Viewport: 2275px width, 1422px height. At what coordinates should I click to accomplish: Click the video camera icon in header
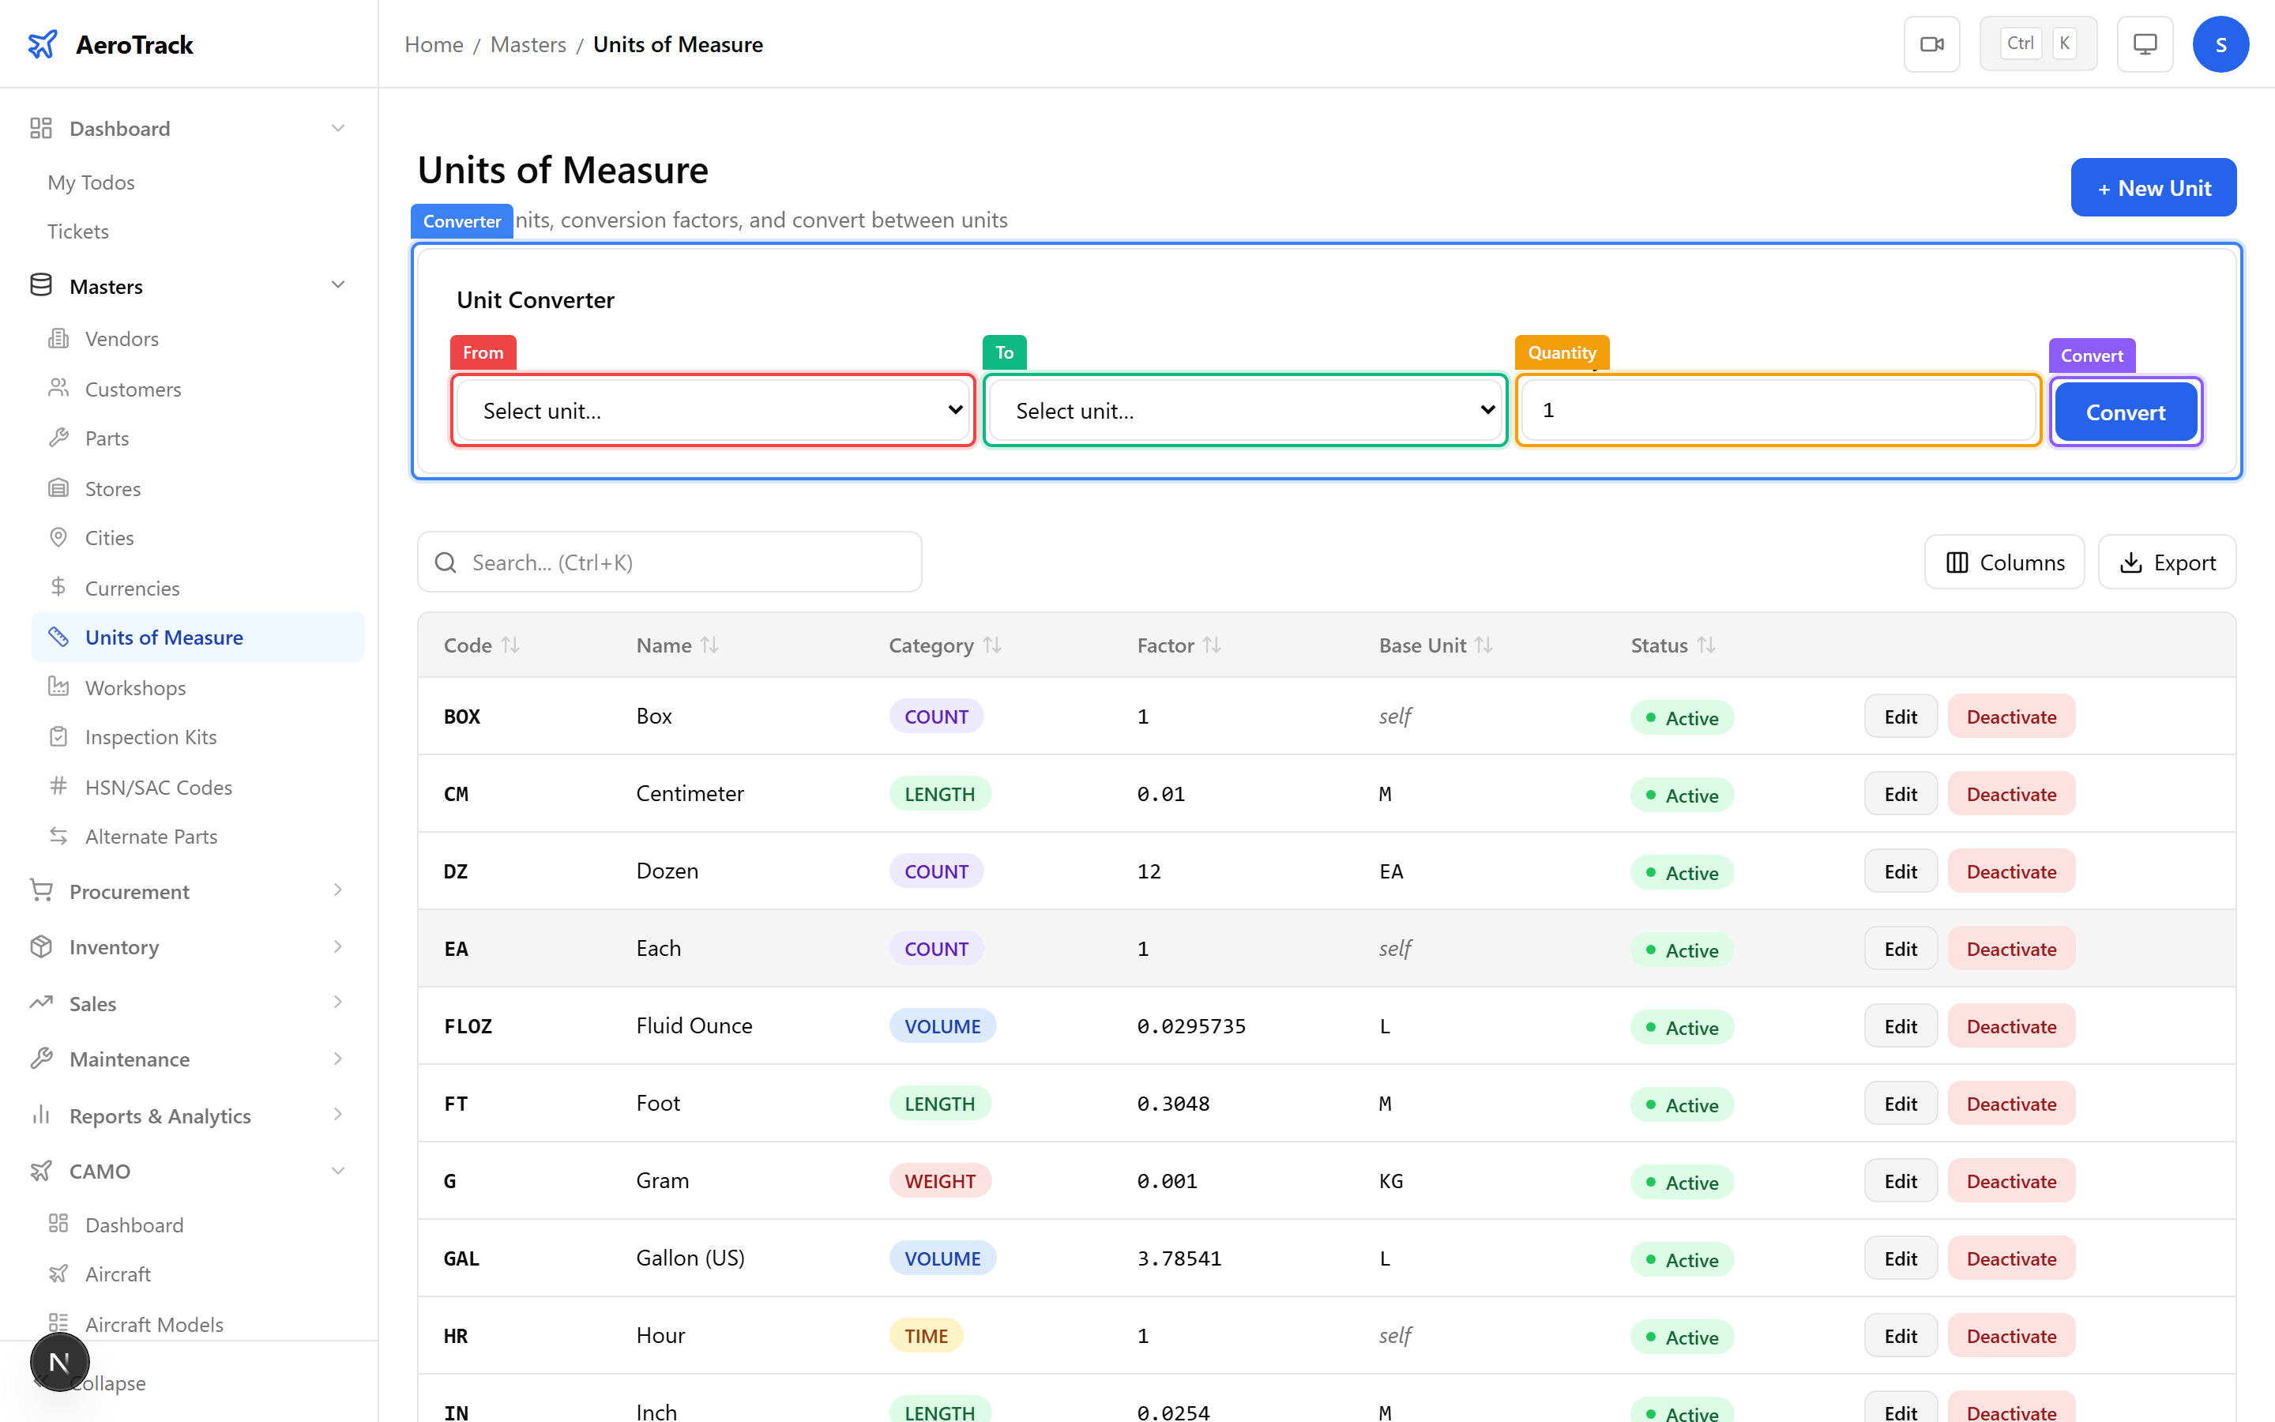coord(1931,44)
